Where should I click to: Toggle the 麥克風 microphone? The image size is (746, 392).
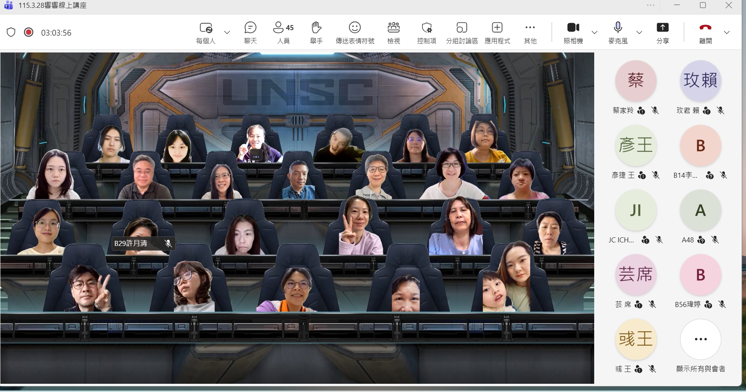618,33
